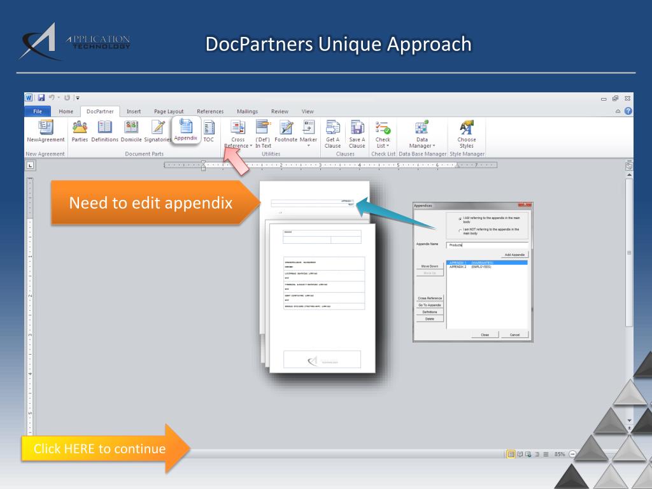Select APPENDIX 2 (EMPLOYEES) in list
Viewport: 652px width, 489px height.
(x=487, y=267)
